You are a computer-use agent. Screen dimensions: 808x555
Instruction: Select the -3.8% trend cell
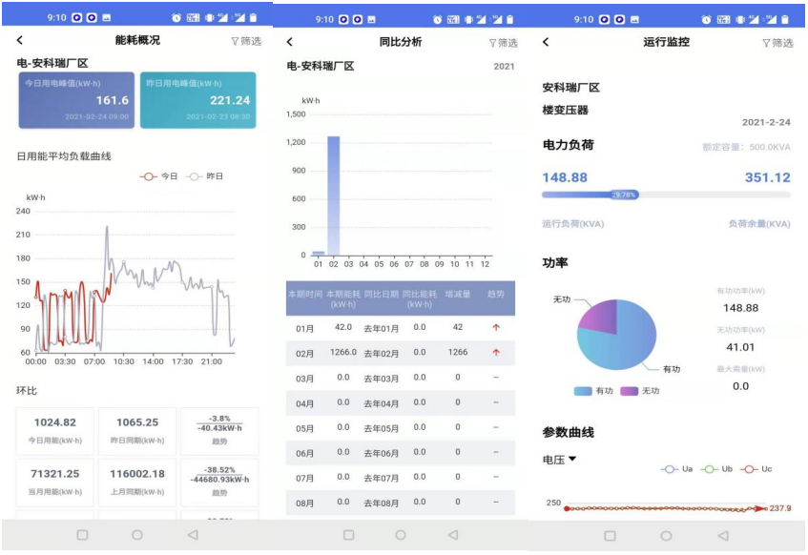click(219, 431)
